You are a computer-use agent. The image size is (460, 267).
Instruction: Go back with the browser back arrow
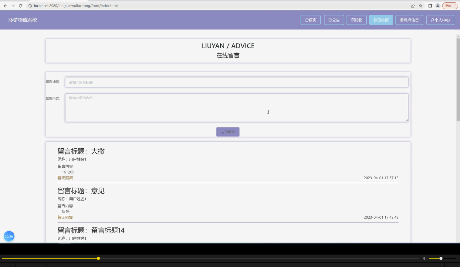(5, 6)
